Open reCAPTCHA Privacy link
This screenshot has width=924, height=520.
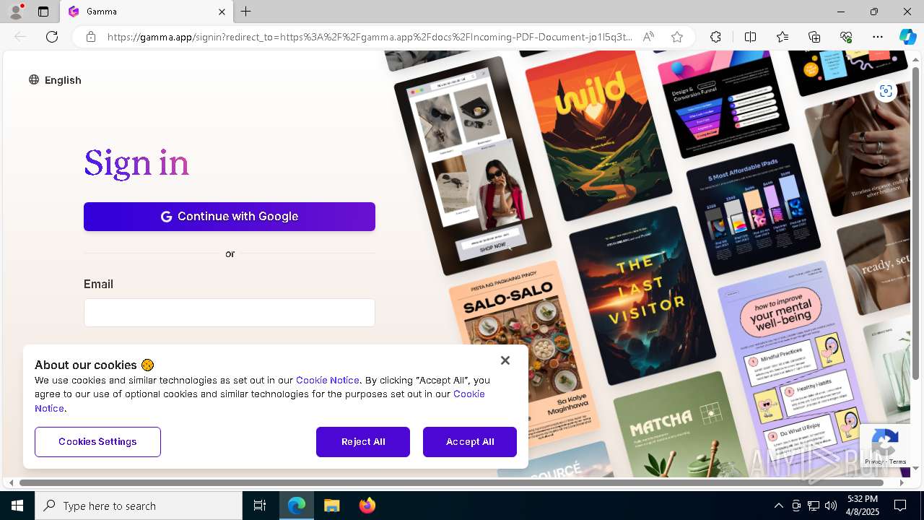(x=874, y=461)
